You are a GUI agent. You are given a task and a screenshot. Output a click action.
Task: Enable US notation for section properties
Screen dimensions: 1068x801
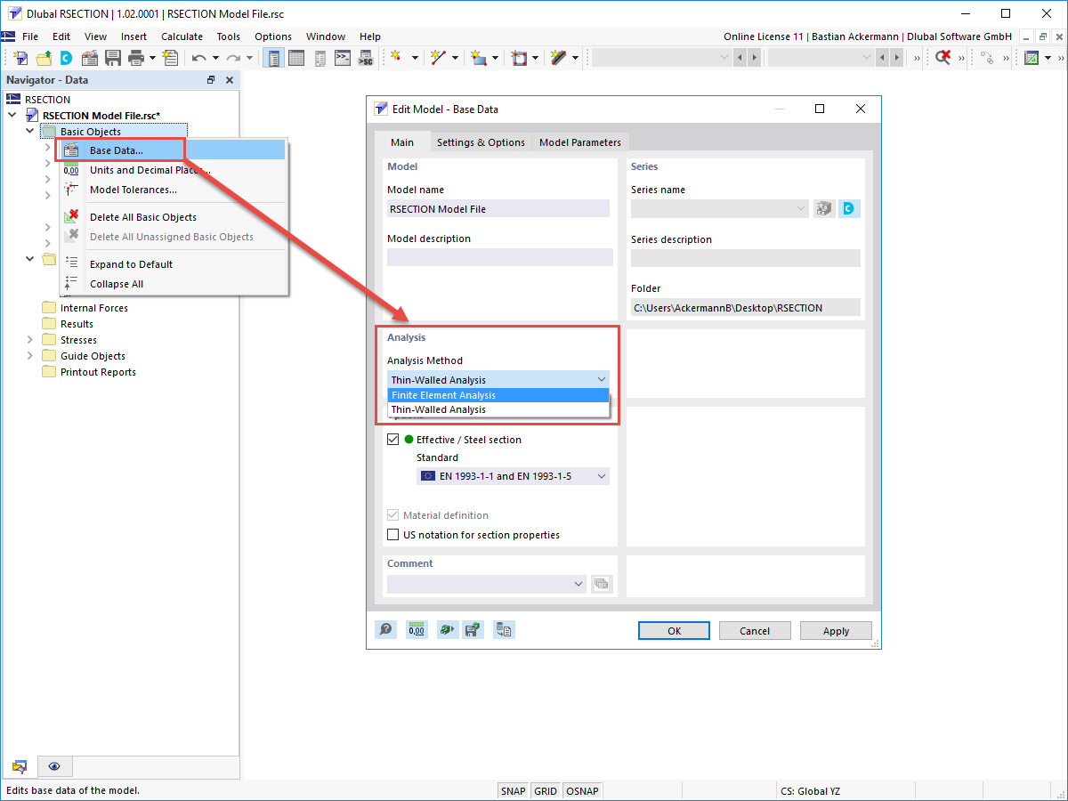tap(393, 535)
